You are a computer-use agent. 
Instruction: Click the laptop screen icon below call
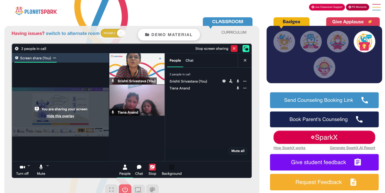[x=138, y=190]
